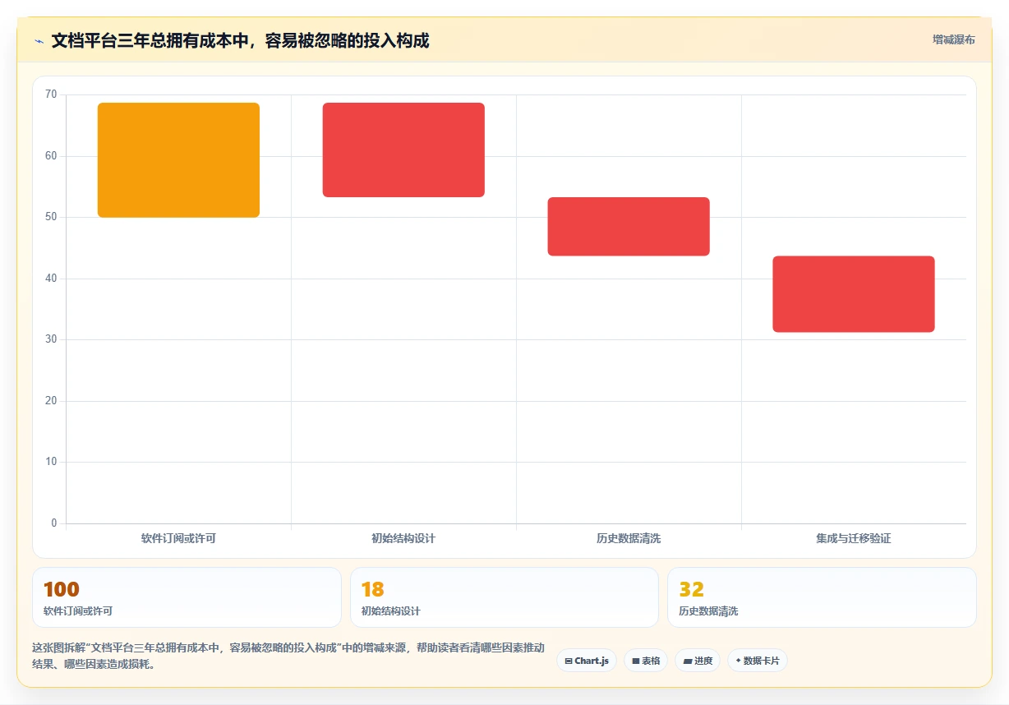Click the 软件订阅或许可 x-axis label
Image resolution: width=1009 pixels, height=705 pixels.
tap(178, 539)
